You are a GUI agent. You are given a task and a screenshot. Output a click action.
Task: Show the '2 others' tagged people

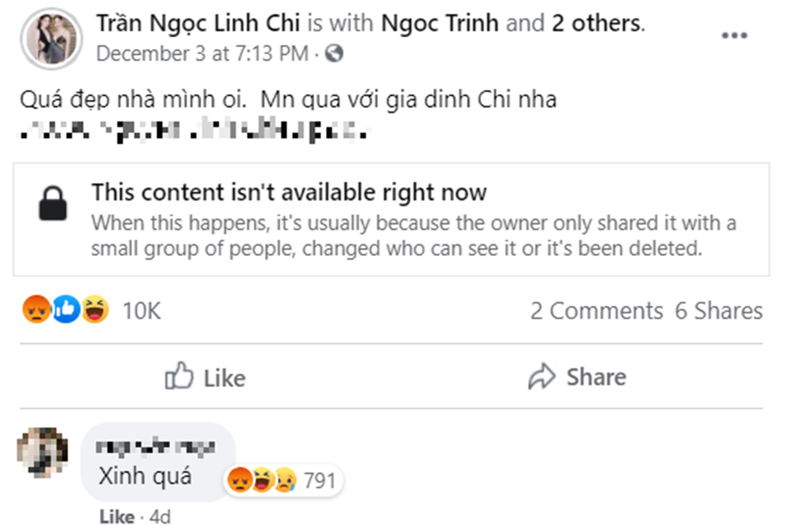point(596,23)
